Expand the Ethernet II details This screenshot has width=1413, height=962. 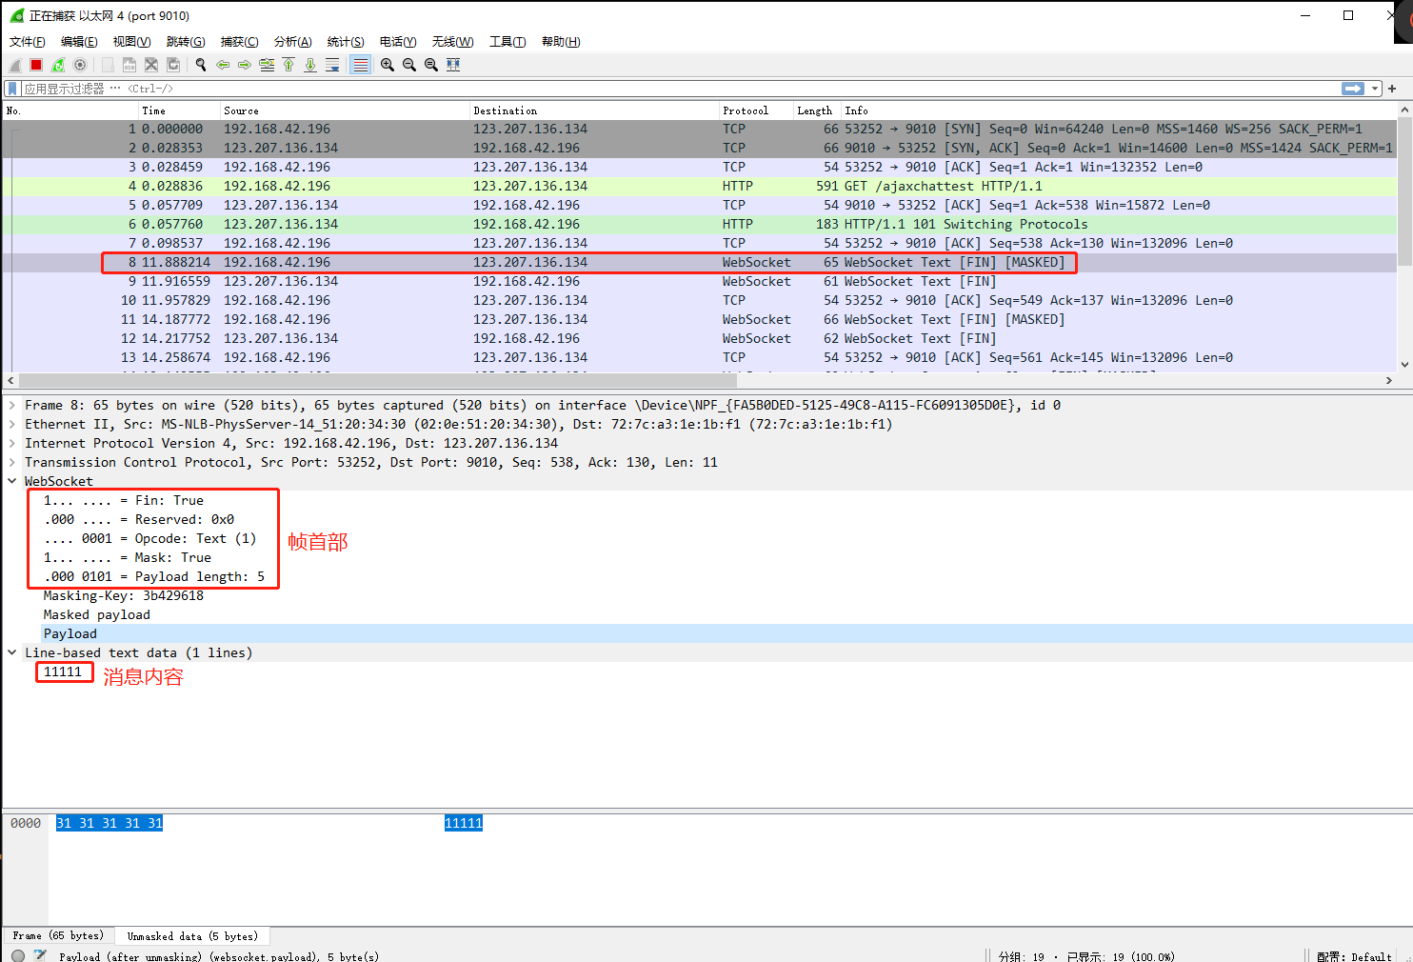[12, 424]
